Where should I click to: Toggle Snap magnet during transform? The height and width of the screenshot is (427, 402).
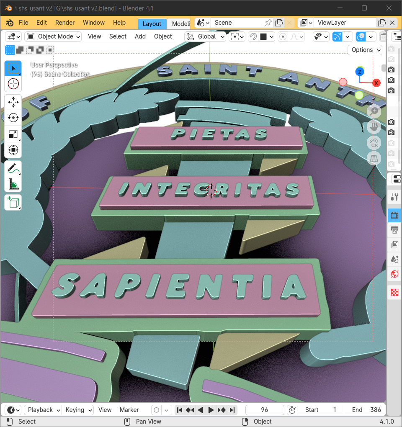tap(253, 37)
